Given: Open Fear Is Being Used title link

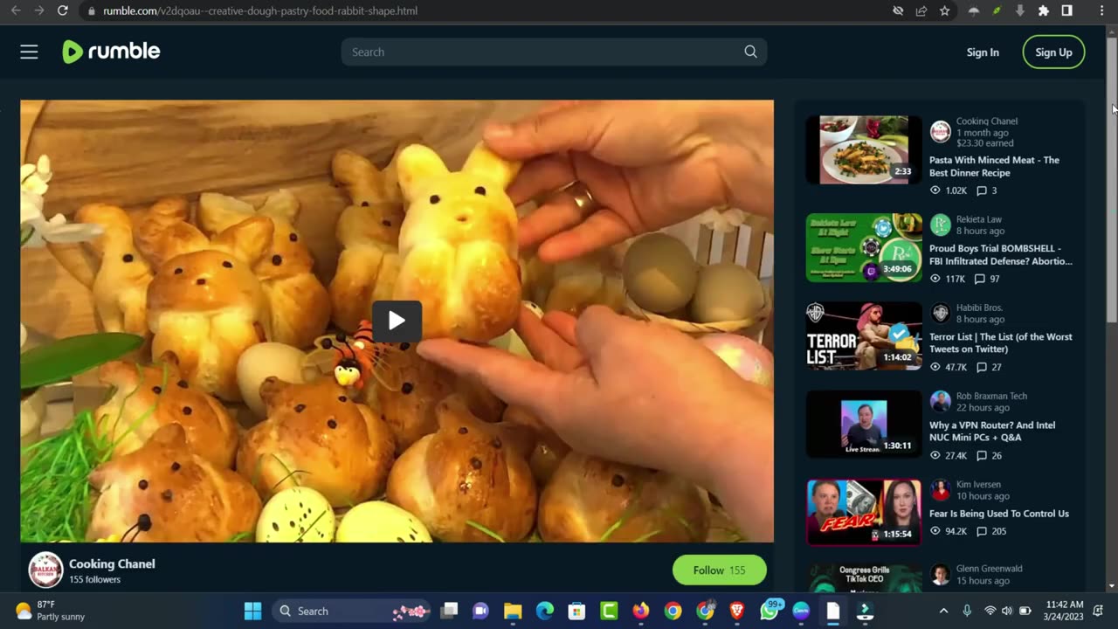Looking at the screenshot, I should pos(998,514).
